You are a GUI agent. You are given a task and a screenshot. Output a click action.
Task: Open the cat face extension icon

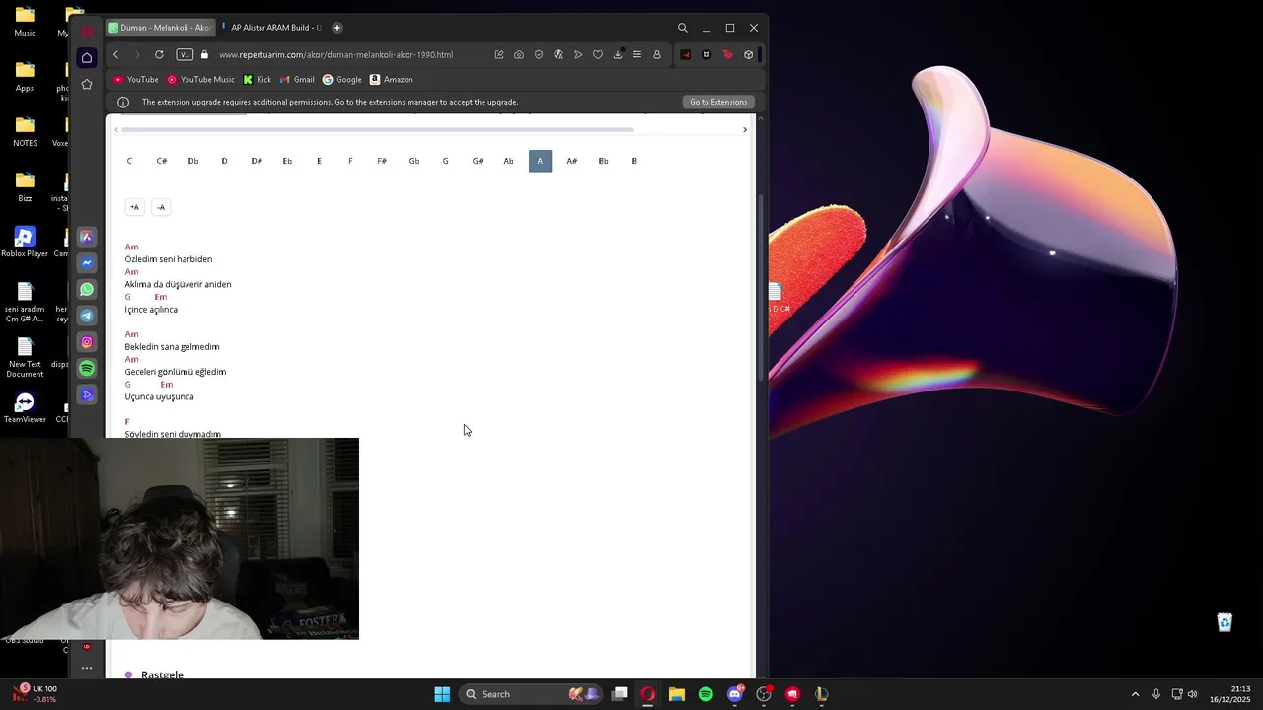pyautogui.click(x=706, y=54)
